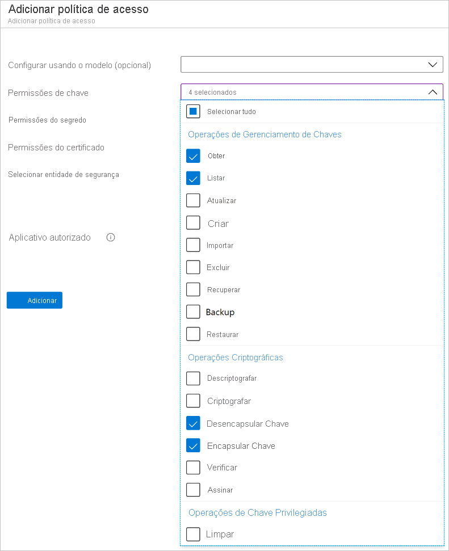Collapse the Permissões de chave dropdown
Screen dimensions: 449x551
432,92
